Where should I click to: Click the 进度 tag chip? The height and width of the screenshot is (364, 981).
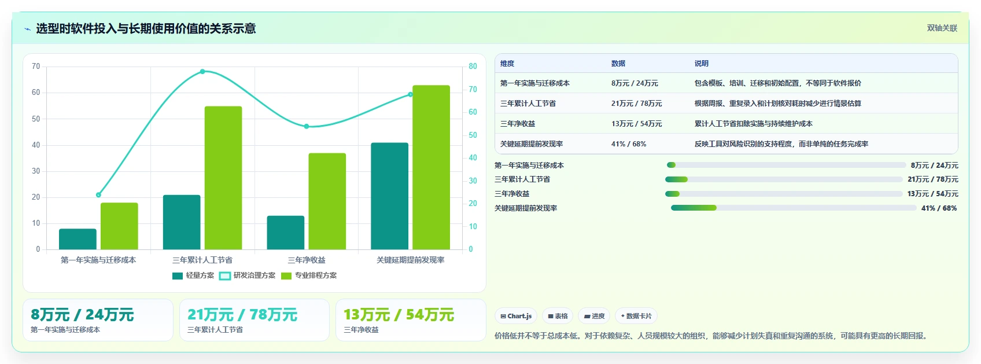[x=594, y=316]
